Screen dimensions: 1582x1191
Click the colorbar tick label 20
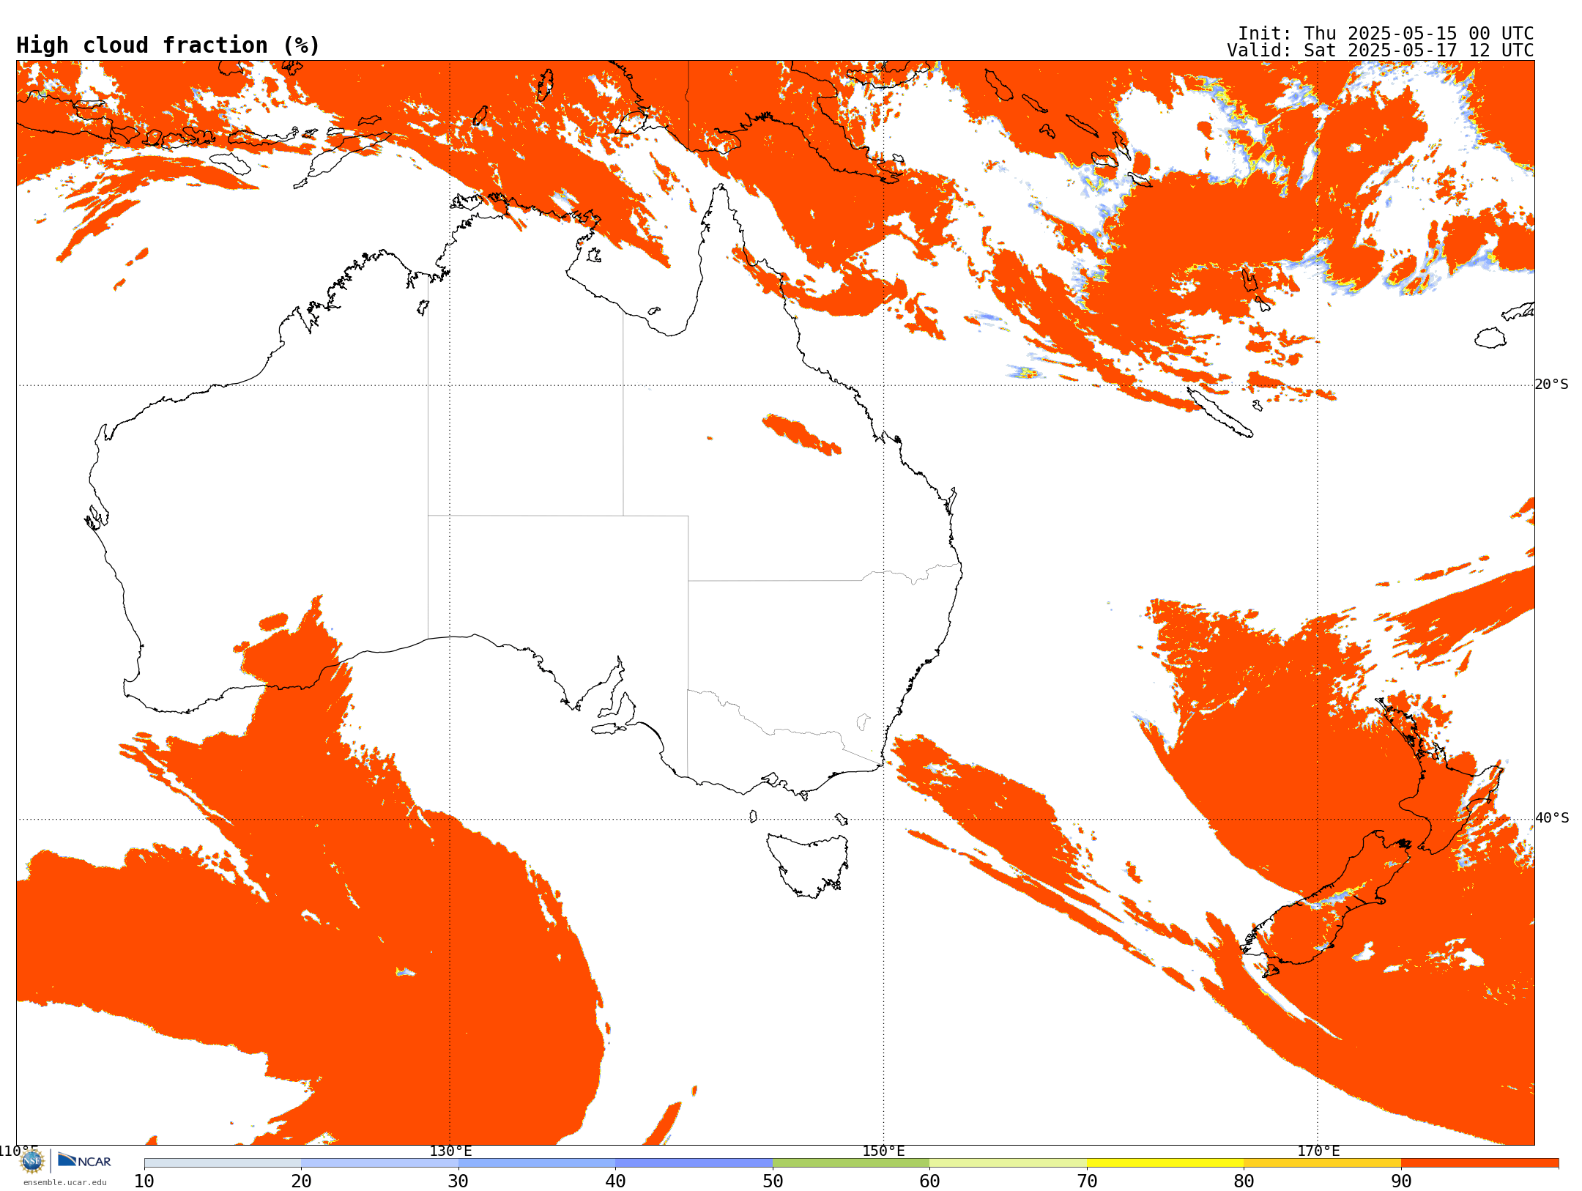[x=301, y=1181]
